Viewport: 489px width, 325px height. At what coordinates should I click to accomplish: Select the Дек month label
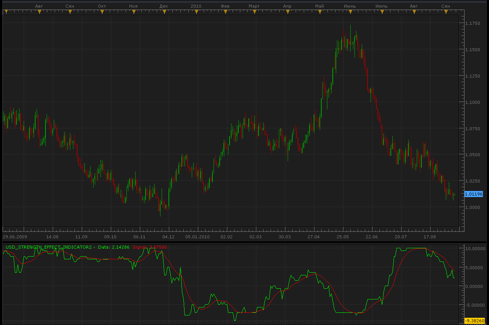(164, 6)
